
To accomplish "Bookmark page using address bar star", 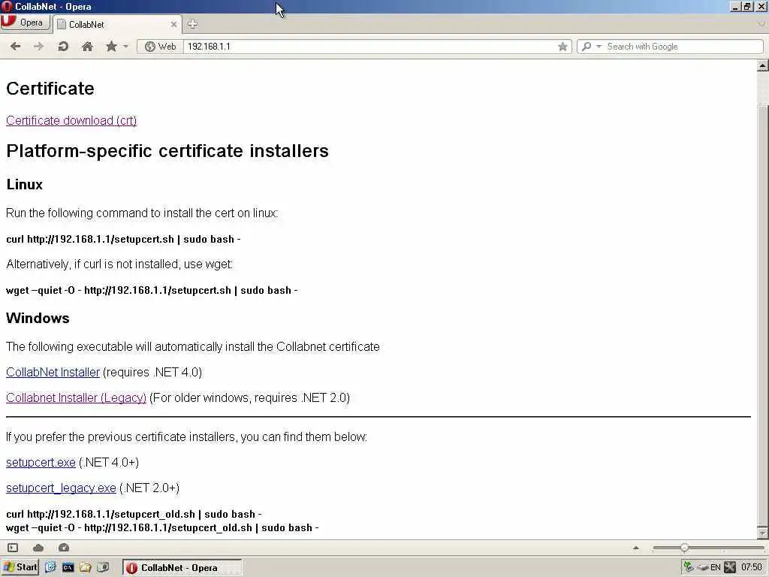I will tap(562, 47).
